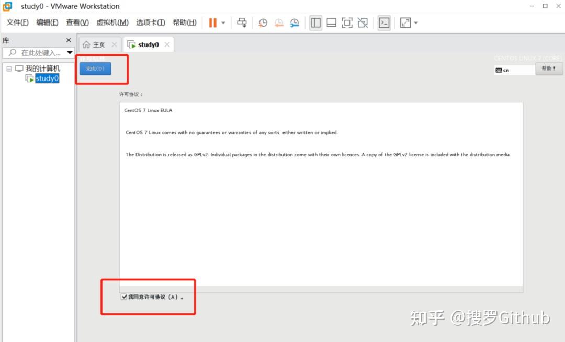The image size is (565, 342).
Task: Click the stretch guest display icon
Action: click(x=405, y=22)
